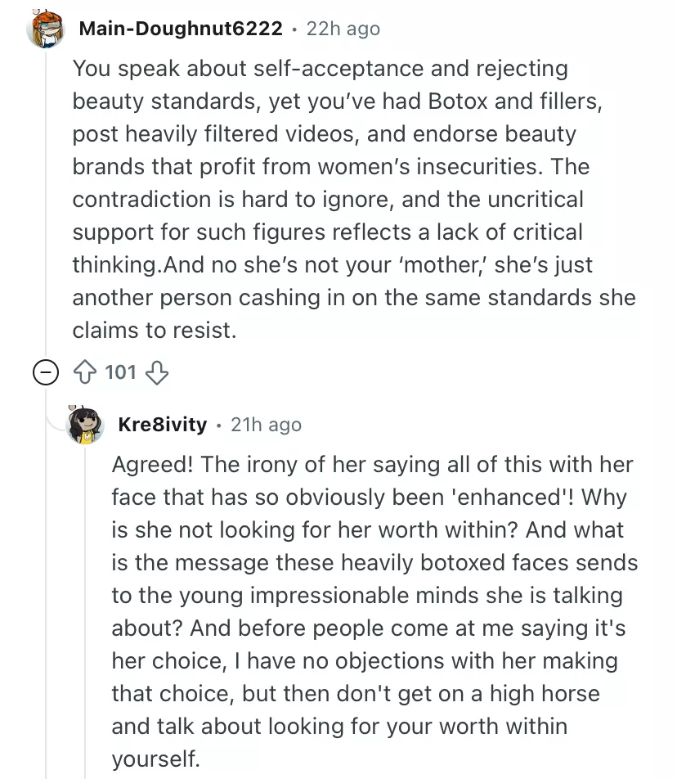The width and height of the screenshot is (677, 779).
Task: Click the 101 vote score
Action: (x=121, y=373)
